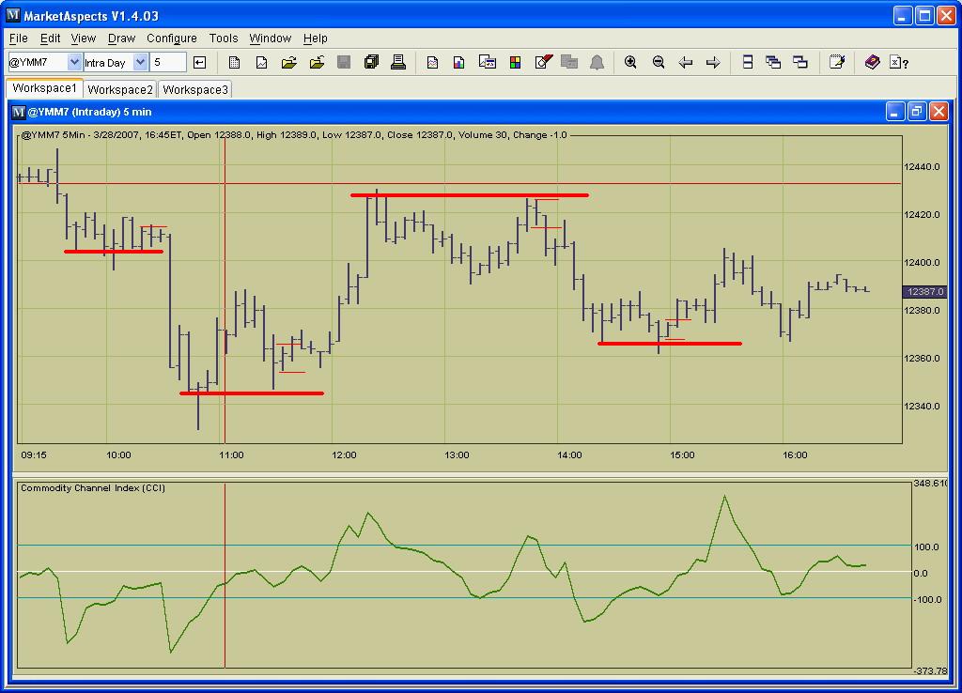Open the Draw menu
Screen dimensions: 962x693
[x=121, y=38]
